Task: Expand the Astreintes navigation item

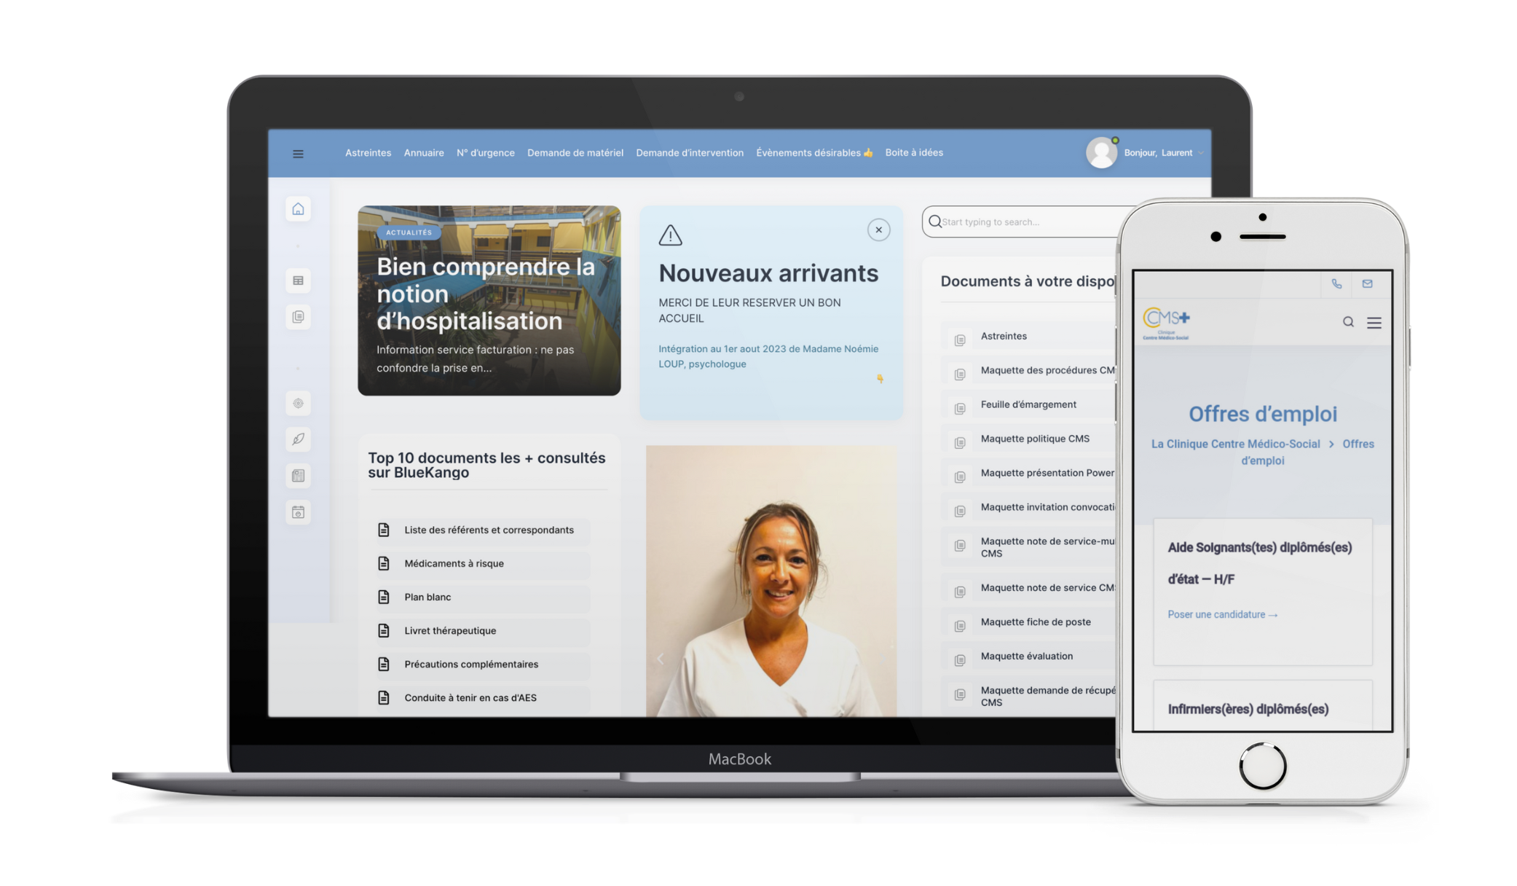Action: click(x=368, y=152)
